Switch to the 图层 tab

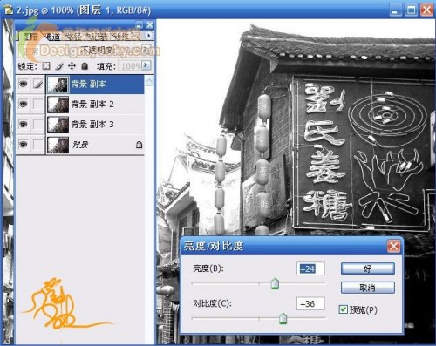pos(31,37)
